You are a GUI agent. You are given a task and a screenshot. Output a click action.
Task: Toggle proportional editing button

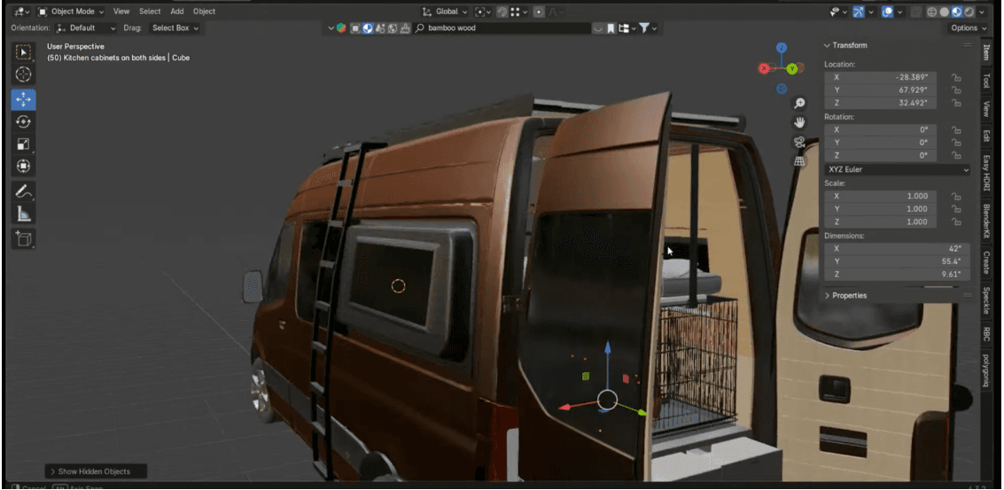(x=539, y=12)
